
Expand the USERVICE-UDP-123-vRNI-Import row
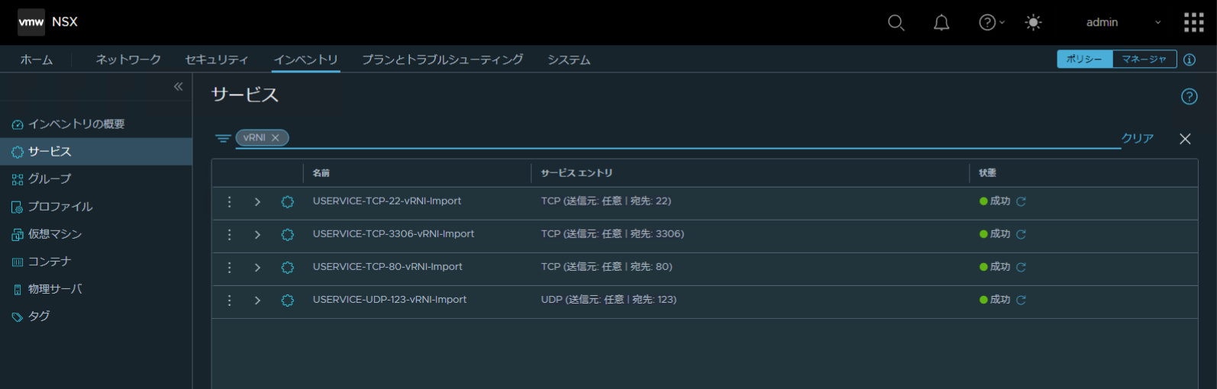(x=257, y=301)
